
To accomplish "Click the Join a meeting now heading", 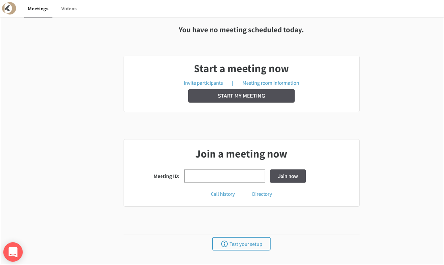I will click(241, 154).
